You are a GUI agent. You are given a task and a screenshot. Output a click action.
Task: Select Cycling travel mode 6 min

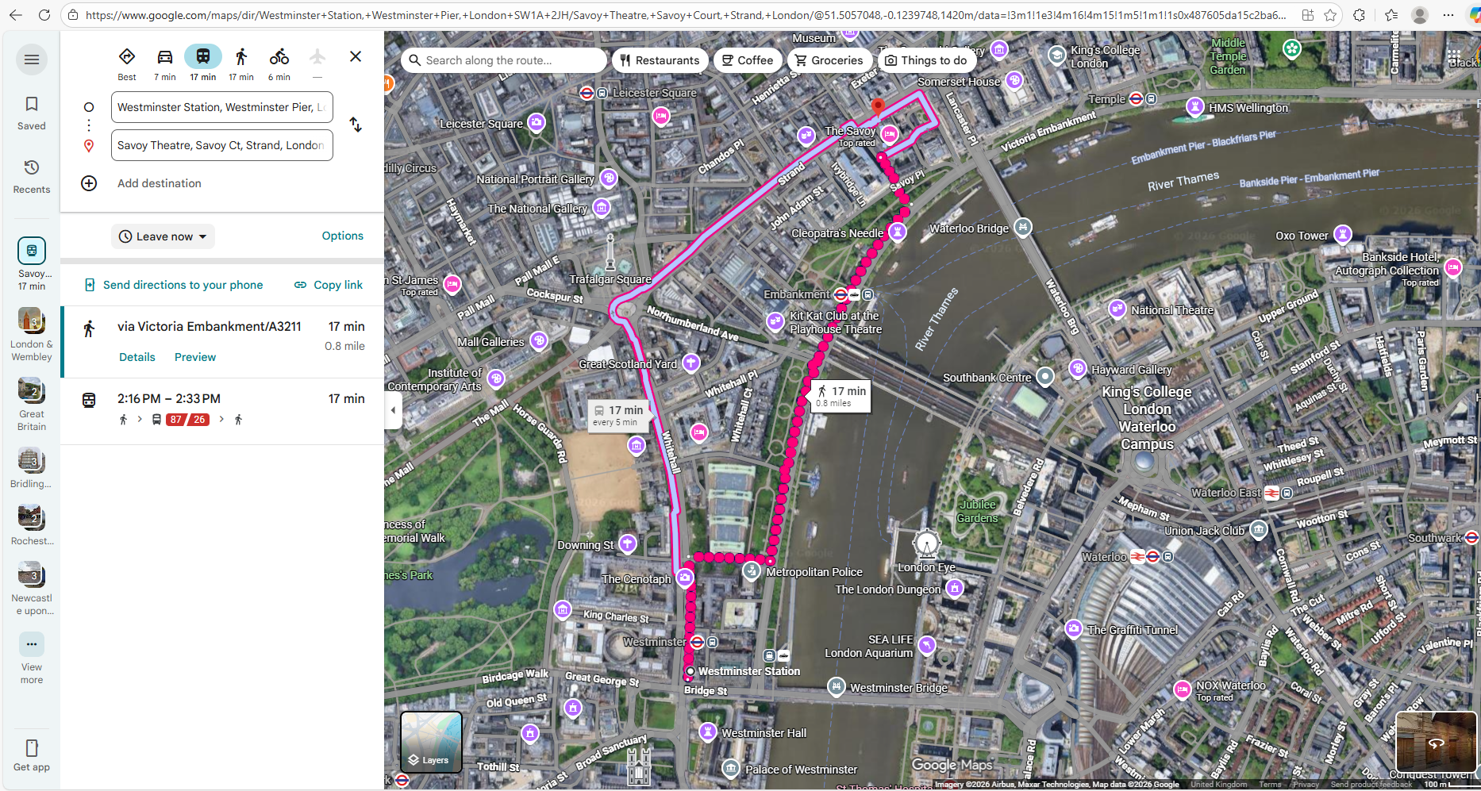click(279, 63)
